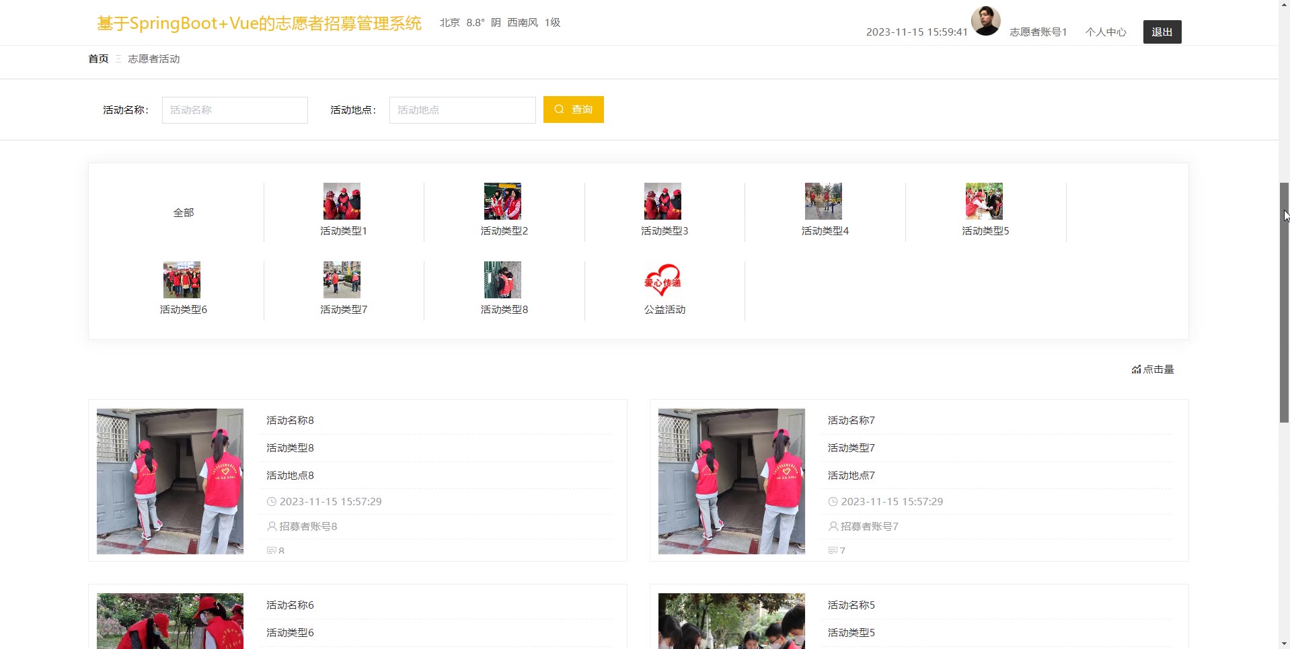Focus the 活动名称 input field

pyautogui.click(x=235, y=110)
